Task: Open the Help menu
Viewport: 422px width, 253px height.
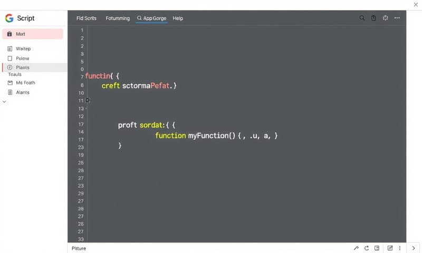Action: [x=178, y=18]
